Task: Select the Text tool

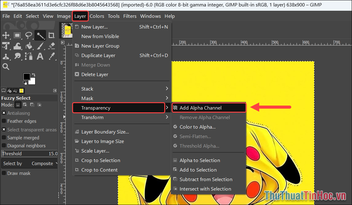Action: pyautogui.click(x=40, y=56)
